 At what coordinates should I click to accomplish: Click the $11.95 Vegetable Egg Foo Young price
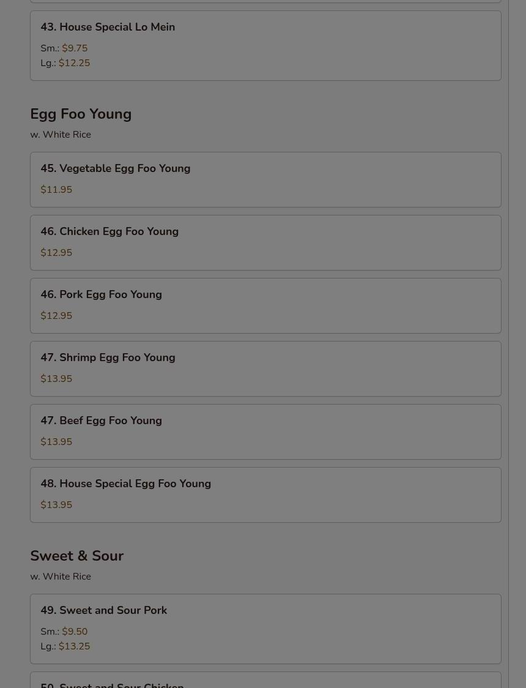click(x=56, y=190)
